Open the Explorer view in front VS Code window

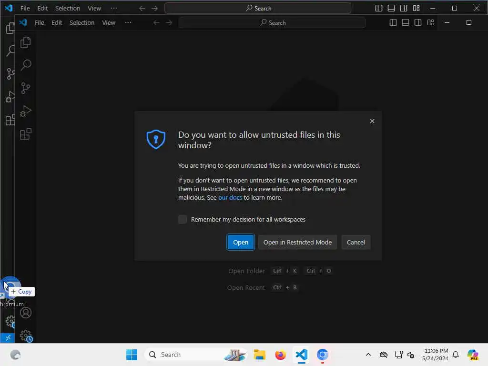(x=26, y=42)
